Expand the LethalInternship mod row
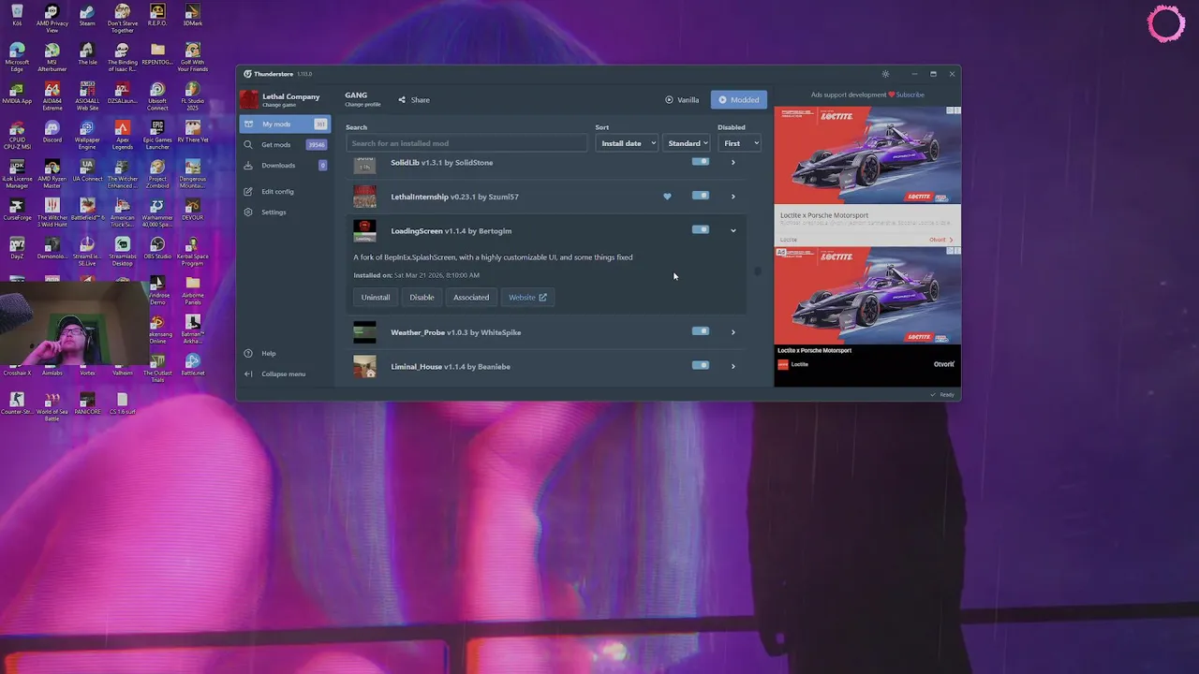1199x674 pixels. (x=733, y=197)
